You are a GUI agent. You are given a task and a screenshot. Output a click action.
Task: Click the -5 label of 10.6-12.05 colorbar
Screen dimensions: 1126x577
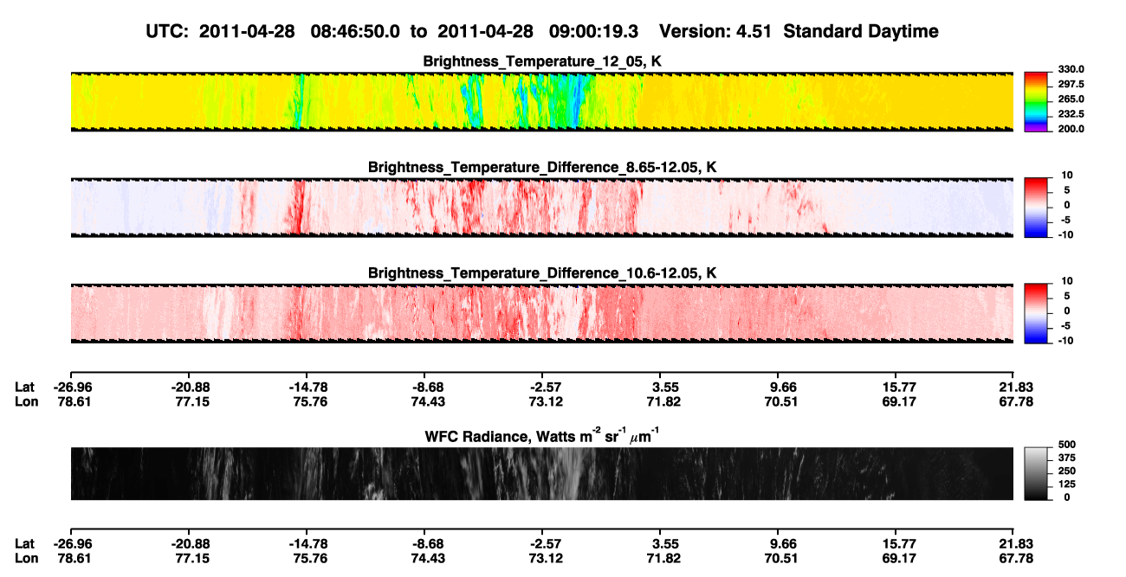click(x=1066, y=325)
